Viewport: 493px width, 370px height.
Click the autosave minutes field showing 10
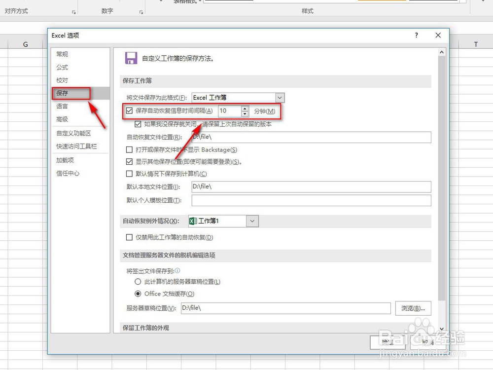click(230, 111)
